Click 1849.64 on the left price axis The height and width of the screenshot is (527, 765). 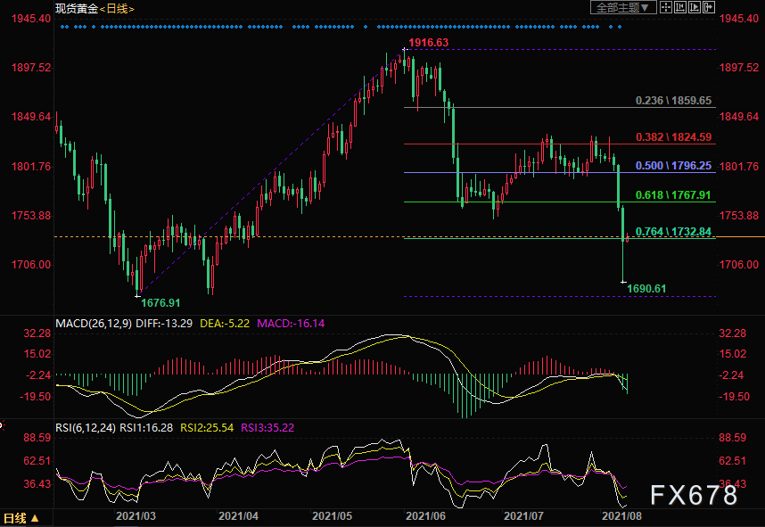(x=31, y=117)
